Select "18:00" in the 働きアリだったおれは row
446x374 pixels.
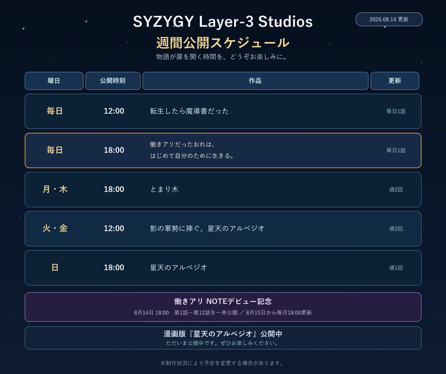pos(114,150)
